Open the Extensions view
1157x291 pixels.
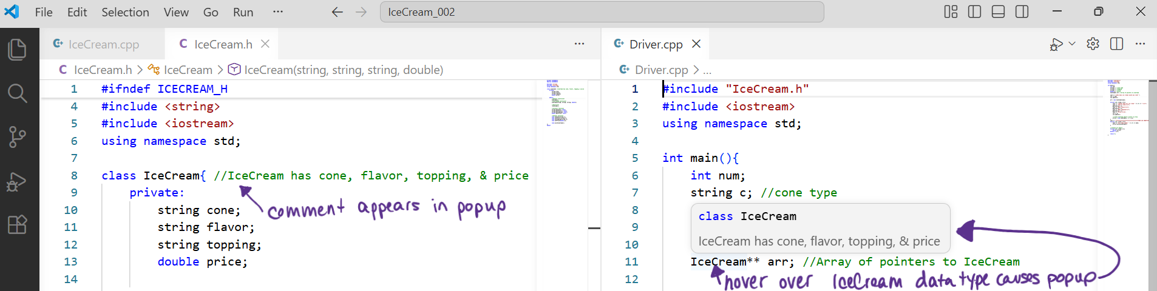click(x=18, y=225)
